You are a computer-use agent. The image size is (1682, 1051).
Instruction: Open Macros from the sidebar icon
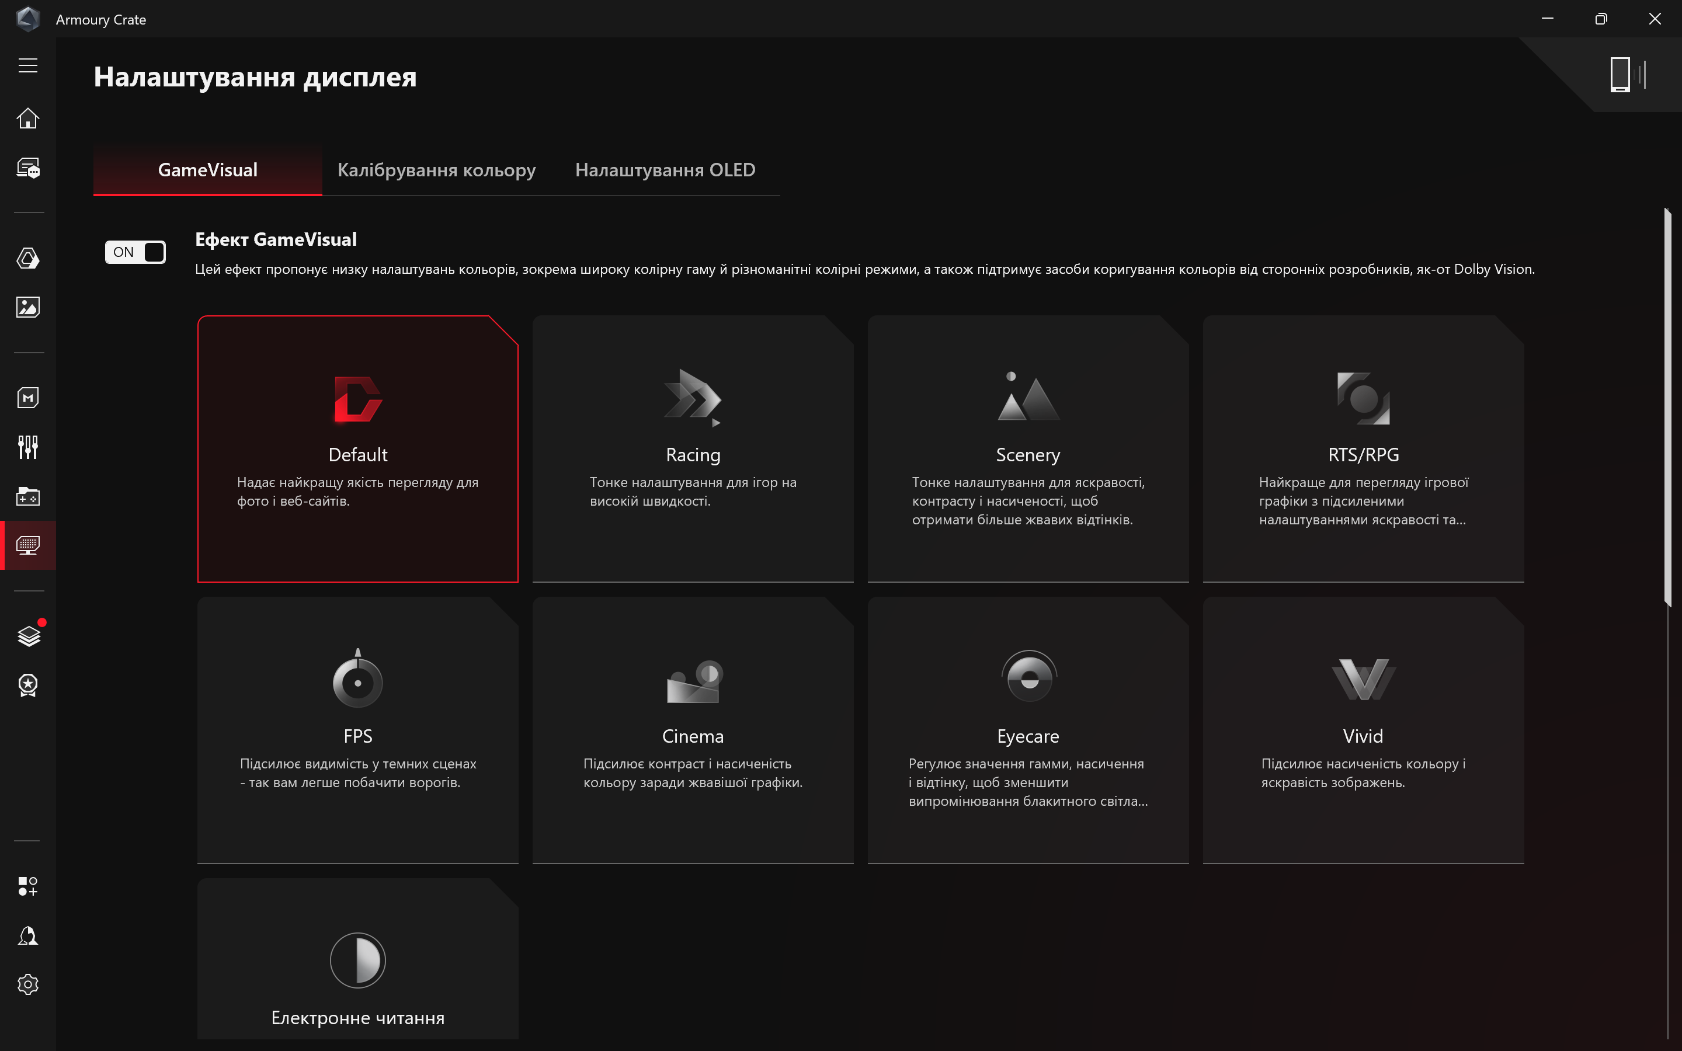[28, 398]
